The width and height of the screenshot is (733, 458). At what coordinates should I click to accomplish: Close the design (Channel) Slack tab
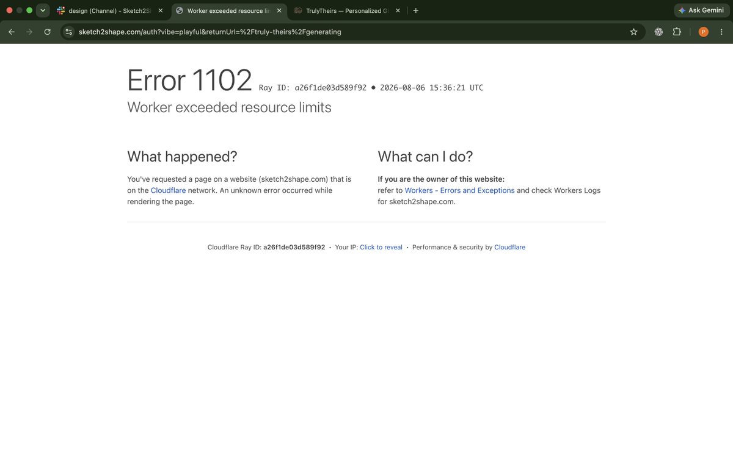[161, 10]
